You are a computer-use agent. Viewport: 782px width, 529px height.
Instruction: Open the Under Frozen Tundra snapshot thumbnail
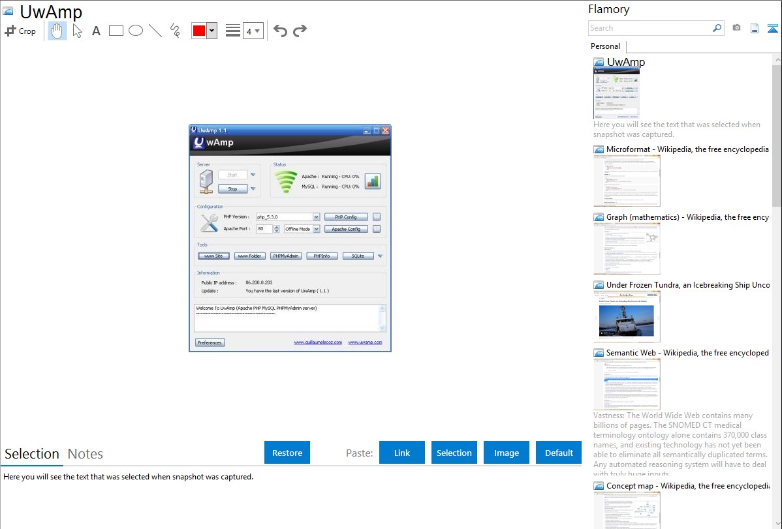pyautogui.click(x=627, y=316)
